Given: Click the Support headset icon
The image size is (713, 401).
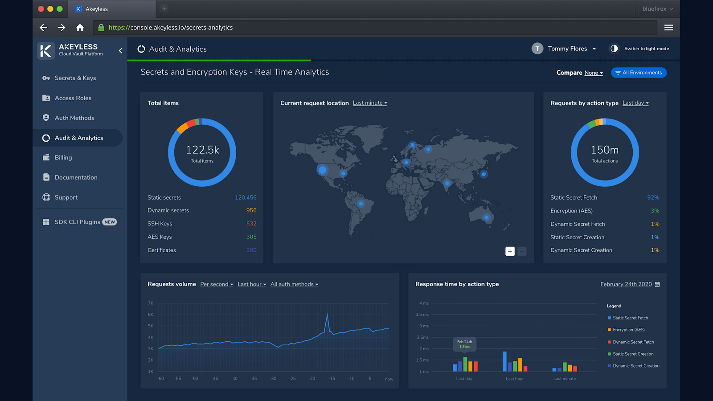Looking at the screenshot, I should tap(46, 197).
